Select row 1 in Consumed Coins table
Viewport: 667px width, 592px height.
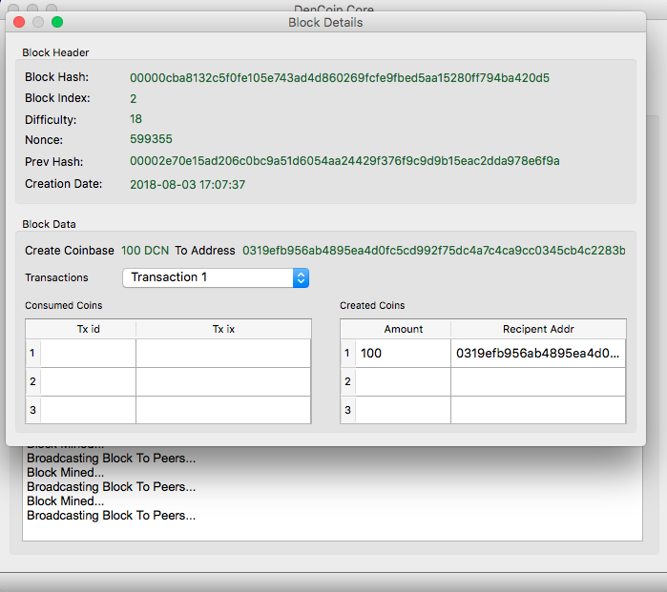coord(32,354)
